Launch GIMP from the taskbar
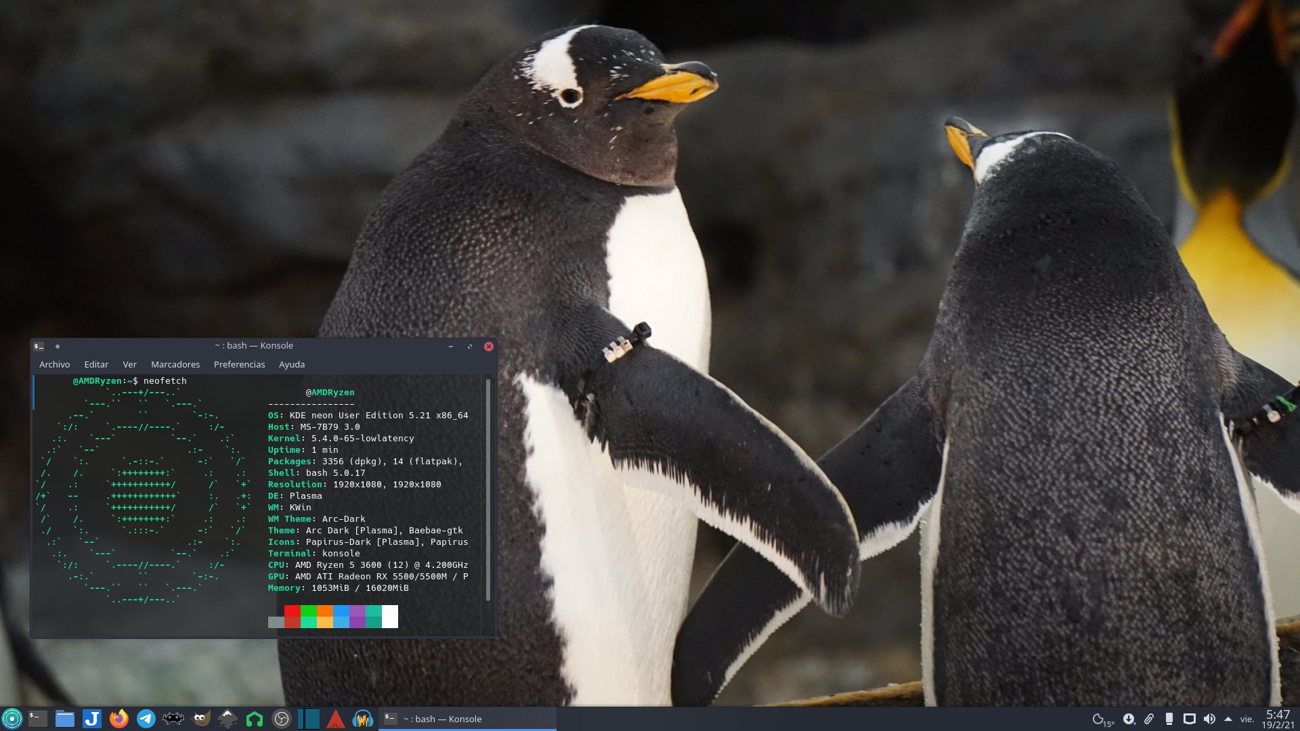The height and width of the screenshot is (731, 1300). (x=200, y=719)
